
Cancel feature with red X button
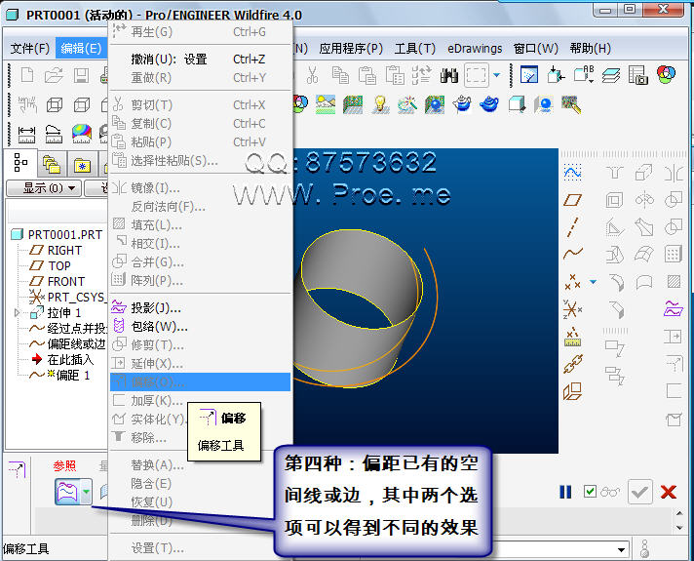tap(669, 492)
